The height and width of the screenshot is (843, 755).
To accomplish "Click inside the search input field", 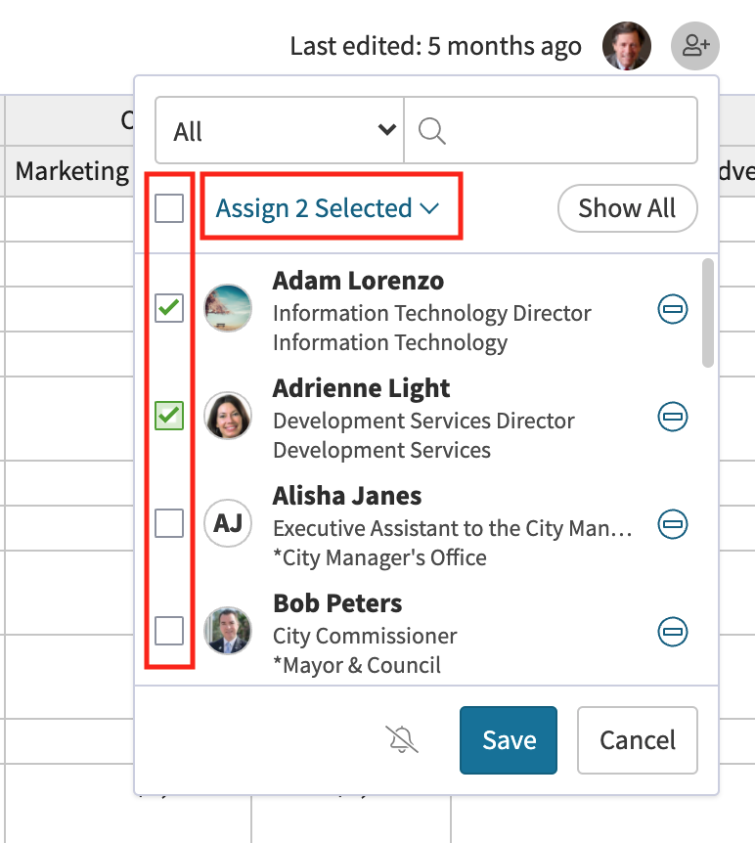I will pyautogui.click(x=548, y=130).
